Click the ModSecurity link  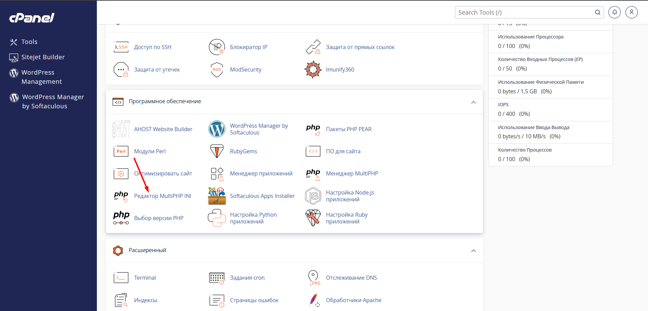coord(246,69)
